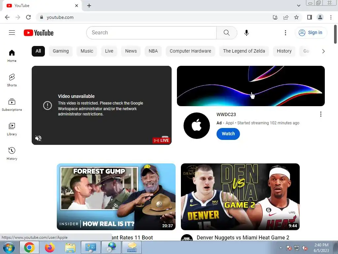Open File Explorer from the taskbar
Image resolution: width=338 pixels, height=254 pixels.
click(70, 247)
